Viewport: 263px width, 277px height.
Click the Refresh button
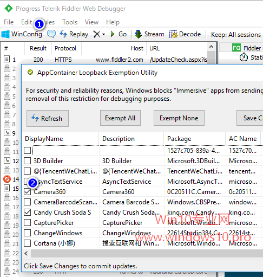coord(48,118)
